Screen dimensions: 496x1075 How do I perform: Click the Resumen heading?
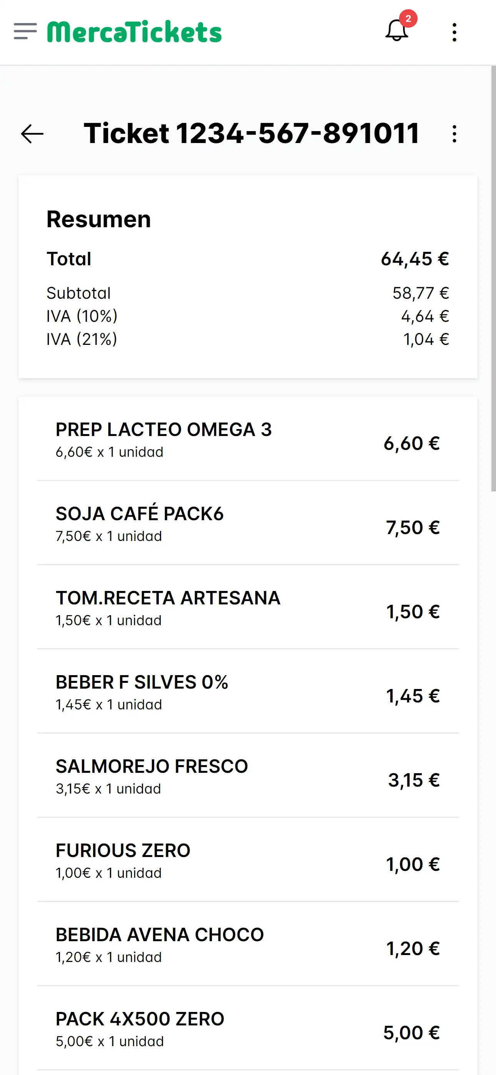click(x=98, y=219)
